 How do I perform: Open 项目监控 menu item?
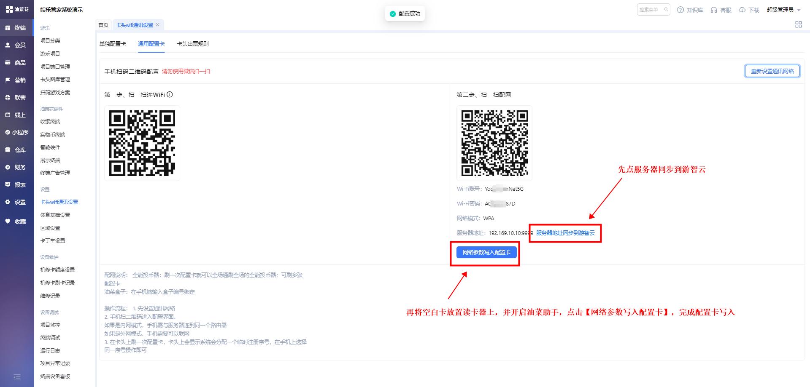click(50, 325)
